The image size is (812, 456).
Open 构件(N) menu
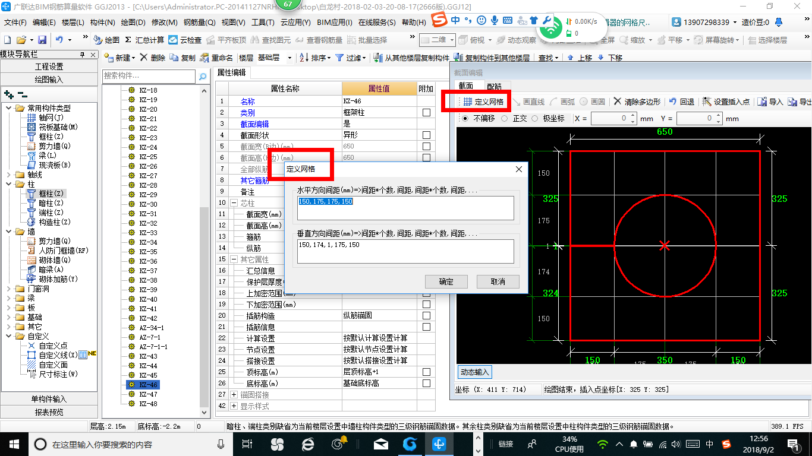pyautogui.click(x=102, y=22)
